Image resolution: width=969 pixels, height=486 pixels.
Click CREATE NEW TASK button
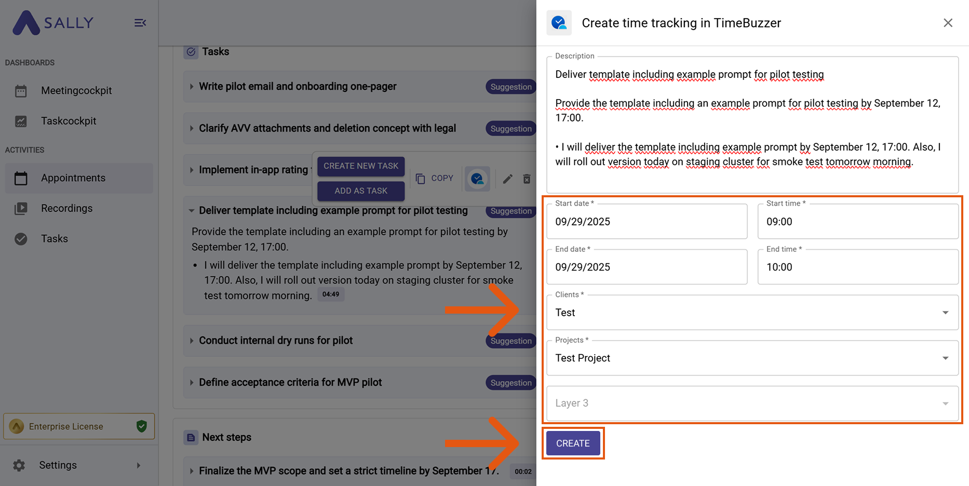[x=361, y=166]
